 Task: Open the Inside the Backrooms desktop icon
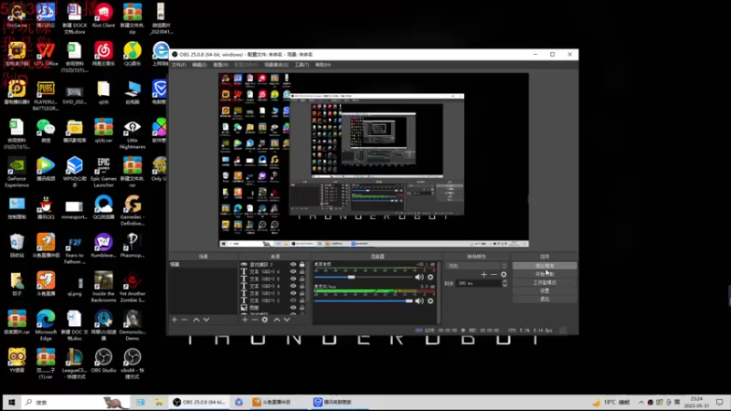pyautogui.click(x=103, y=288)
